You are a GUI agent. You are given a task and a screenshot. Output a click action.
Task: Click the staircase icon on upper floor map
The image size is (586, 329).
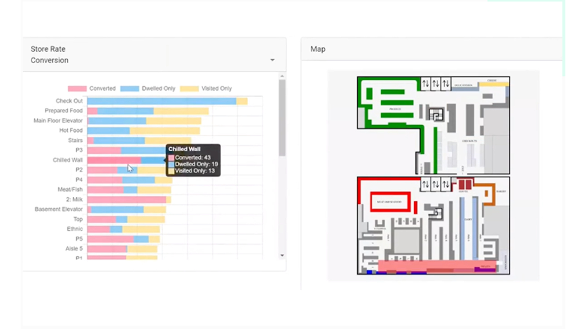pyautogui.click(x=436, y=115)
